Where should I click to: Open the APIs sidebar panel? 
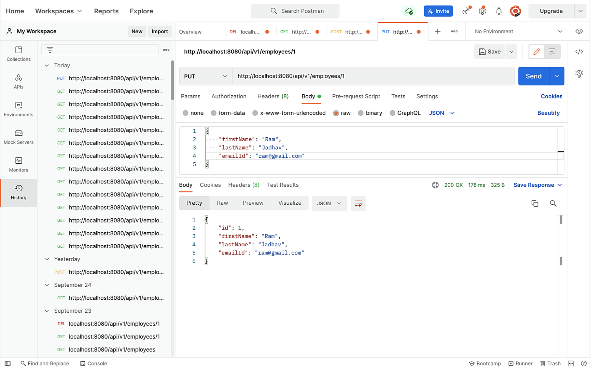point(18,82)
